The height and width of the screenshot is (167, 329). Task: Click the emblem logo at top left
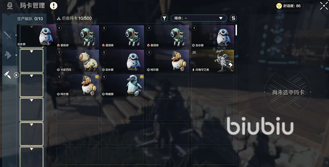pos(10,6)
